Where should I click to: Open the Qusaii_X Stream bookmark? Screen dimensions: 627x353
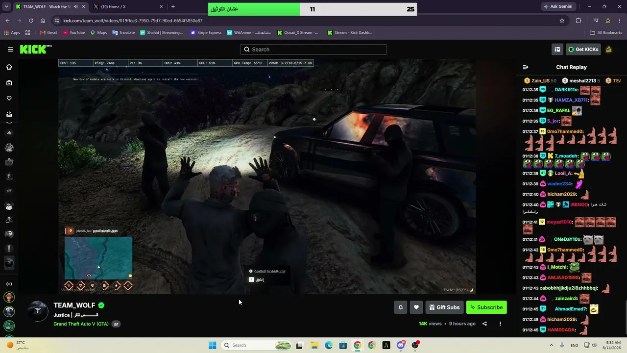pyautogui.click(x=297, y=33)
